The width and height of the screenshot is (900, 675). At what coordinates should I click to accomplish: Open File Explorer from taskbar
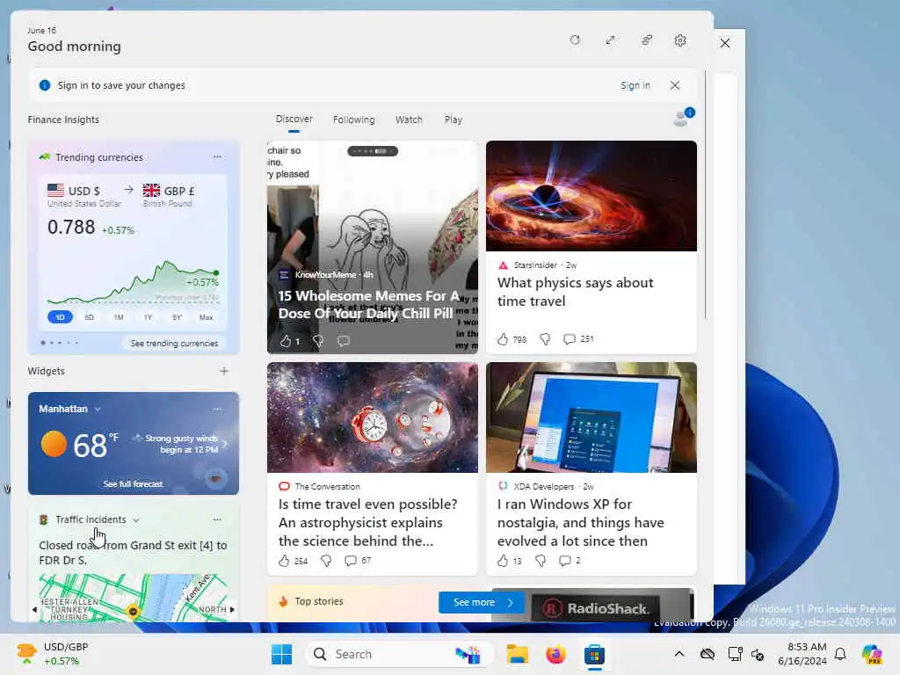click(x=517, y=654)
